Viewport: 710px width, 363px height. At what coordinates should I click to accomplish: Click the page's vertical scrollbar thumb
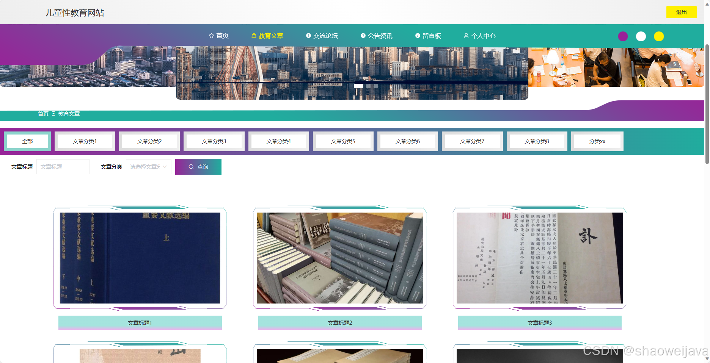click(x=707, y=104)
